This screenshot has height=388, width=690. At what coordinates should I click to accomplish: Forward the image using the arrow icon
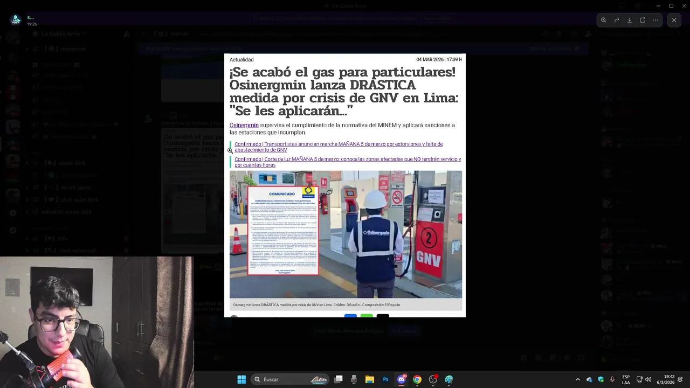(617, 20)
